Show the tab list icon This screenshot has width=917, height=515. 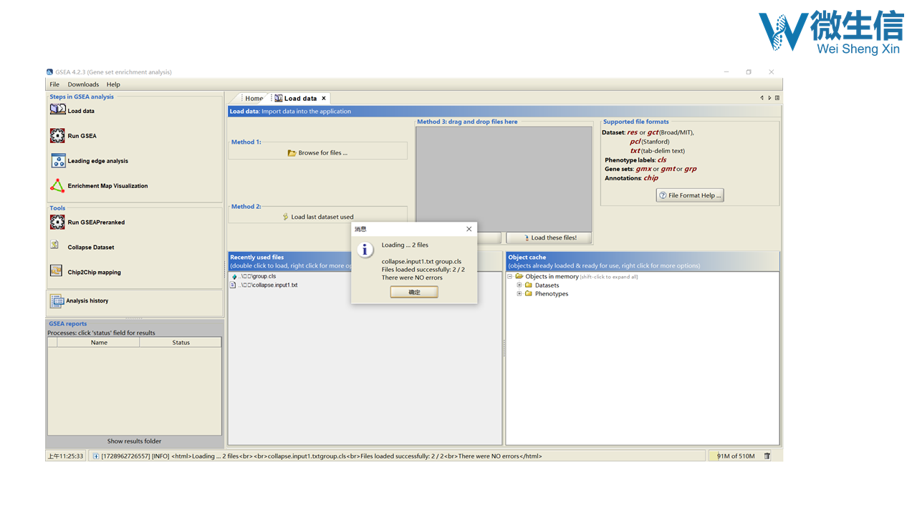pyautogui.click(x=777, y=98)
